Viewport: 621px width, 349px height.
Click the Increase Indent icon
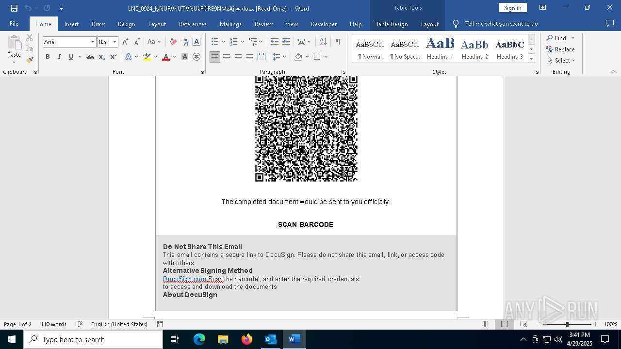(x=286, y=42)
